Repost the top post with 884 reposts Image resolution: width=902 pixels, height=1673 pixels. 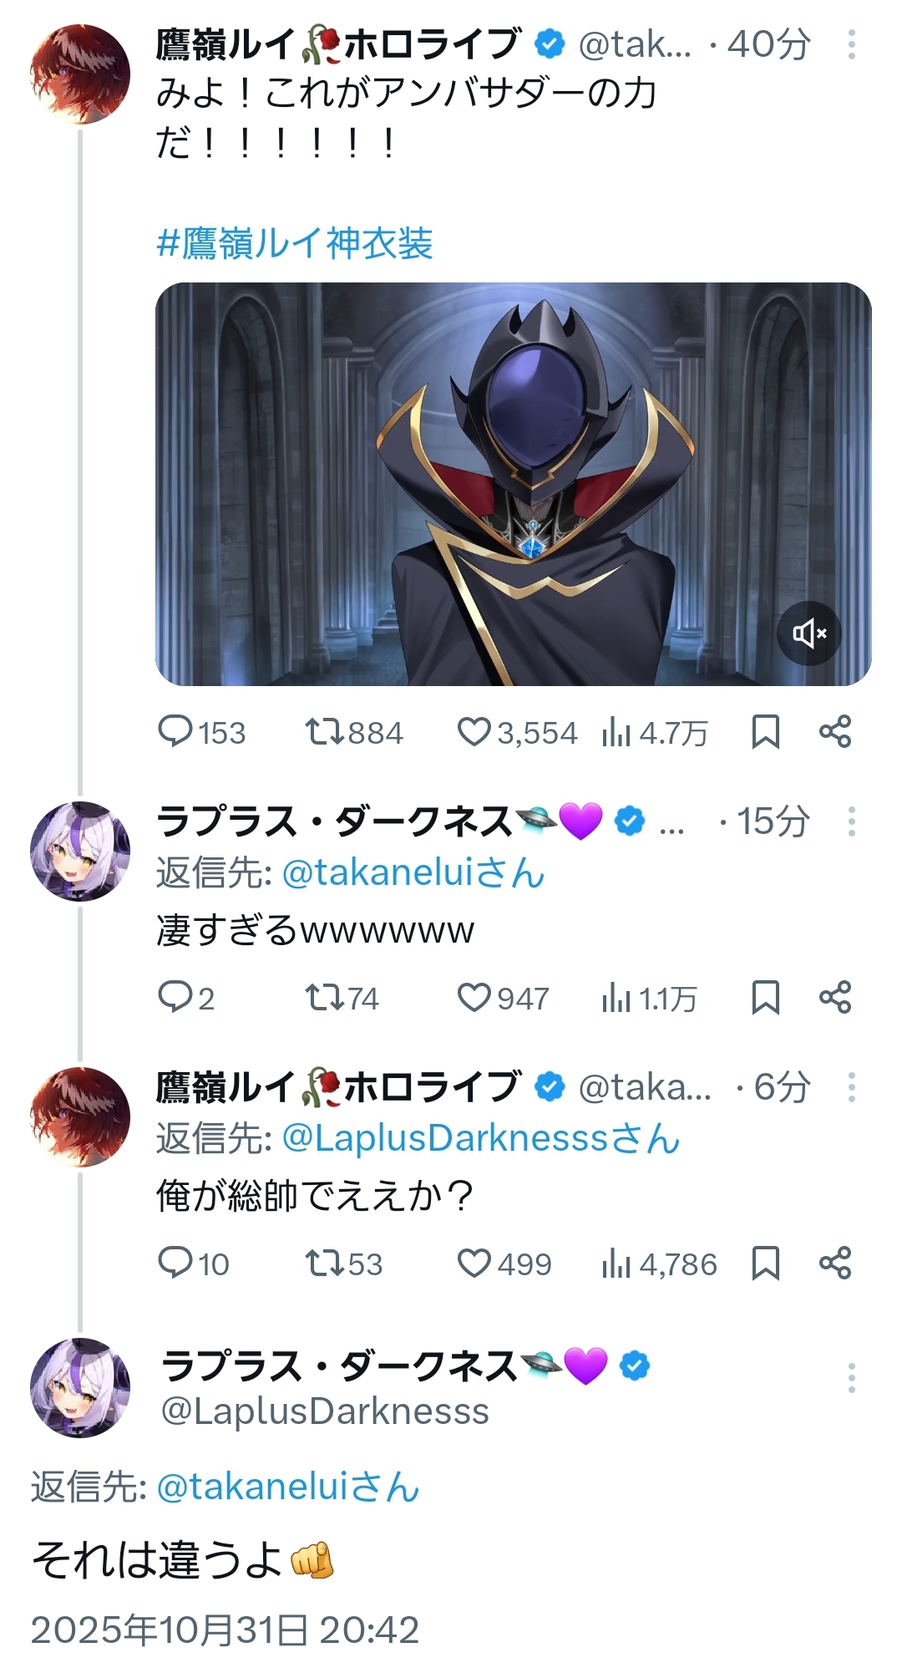[x=322, y=732]
